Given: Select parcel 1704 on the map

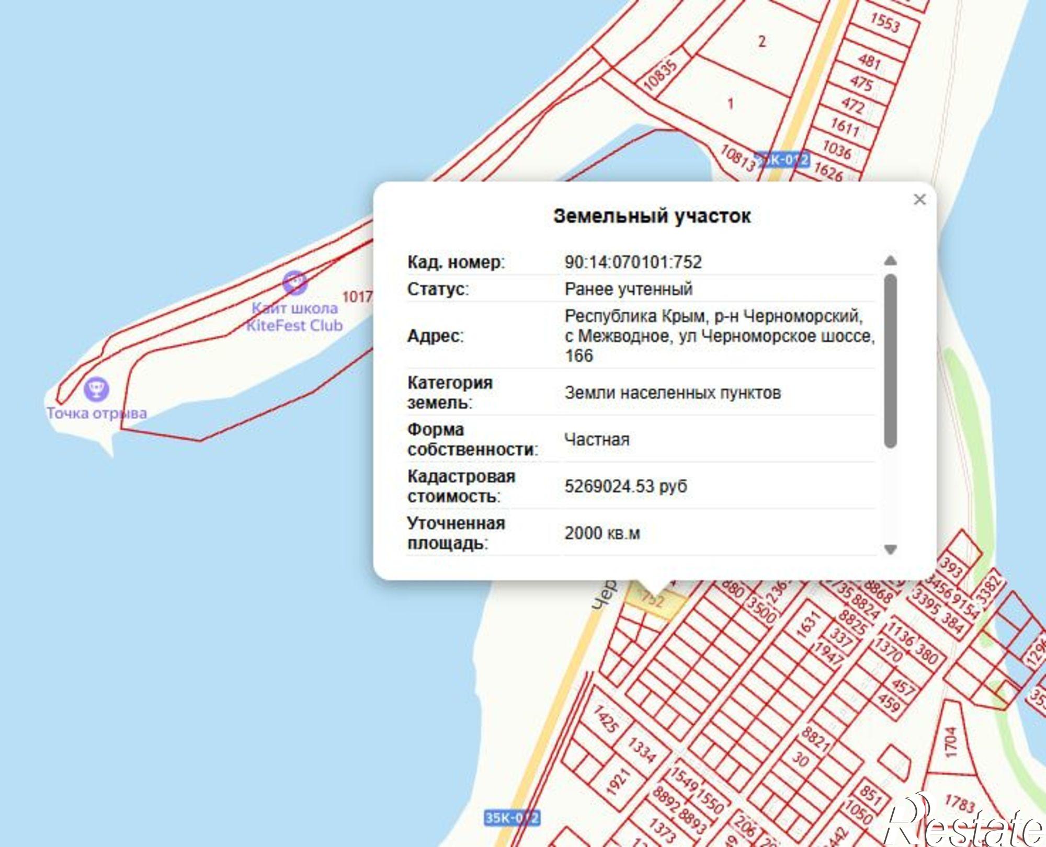Looking at the screenshot, I should [951, 741].
